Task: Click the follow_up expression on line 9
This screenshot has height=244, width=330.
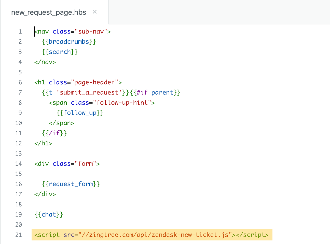Action: point(80,113)
